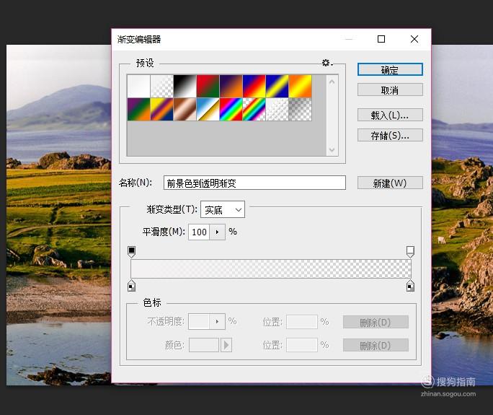Screen dimensions: 493x415
Task: Choose the violet, green, orange gradient preset
Action: pyautogui.click(x=138, y=109)
